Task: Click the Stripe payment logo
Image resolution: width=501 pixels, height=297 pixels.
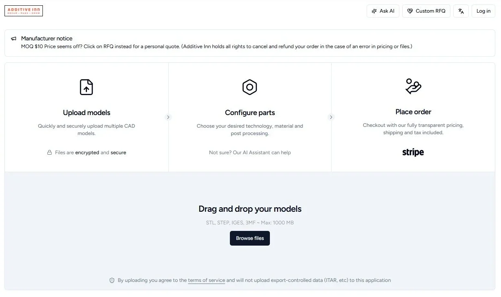Action: 413,152
